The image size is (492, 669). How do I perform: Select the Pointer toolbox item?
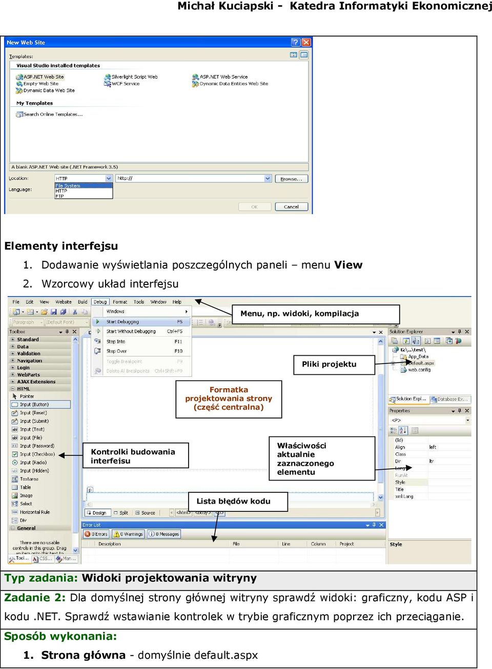[40, 396]
